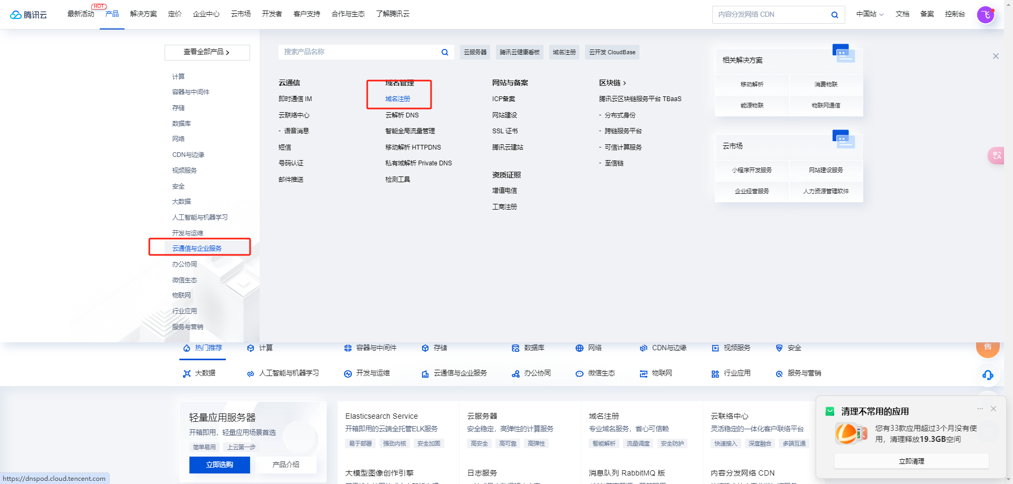Click the Tencent Cloud logo

point(28,14)
